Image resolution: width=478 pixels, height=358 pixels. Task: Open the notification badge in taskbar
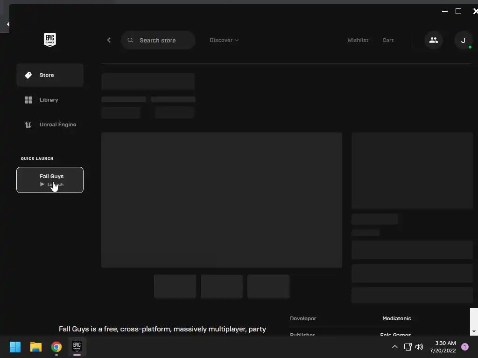[465, 347]
